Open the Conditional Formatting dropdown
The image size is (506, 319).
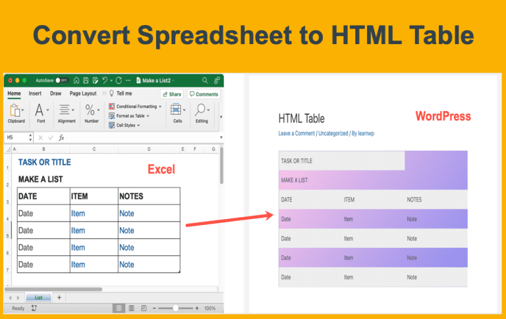135,107
